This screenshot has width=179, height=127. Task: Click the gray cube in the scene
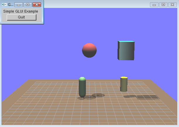point(126,51)
